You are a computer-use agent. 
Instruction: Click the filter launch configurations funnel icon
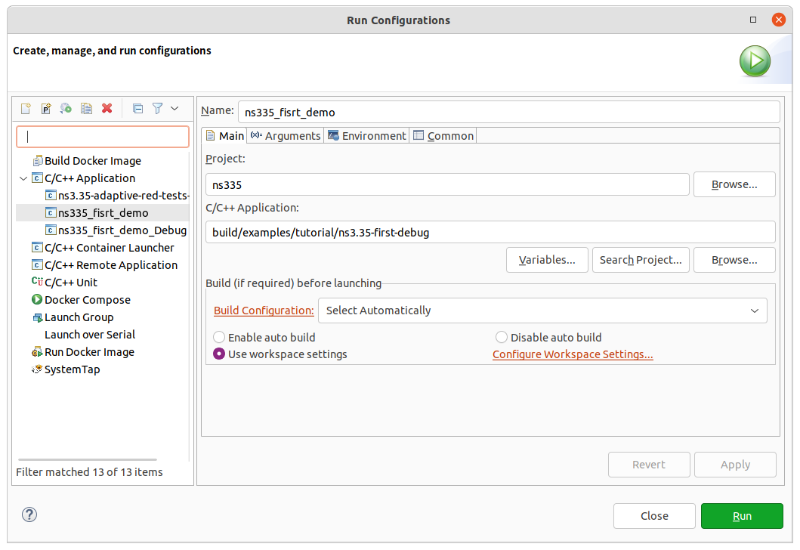(x=158, y=108)
